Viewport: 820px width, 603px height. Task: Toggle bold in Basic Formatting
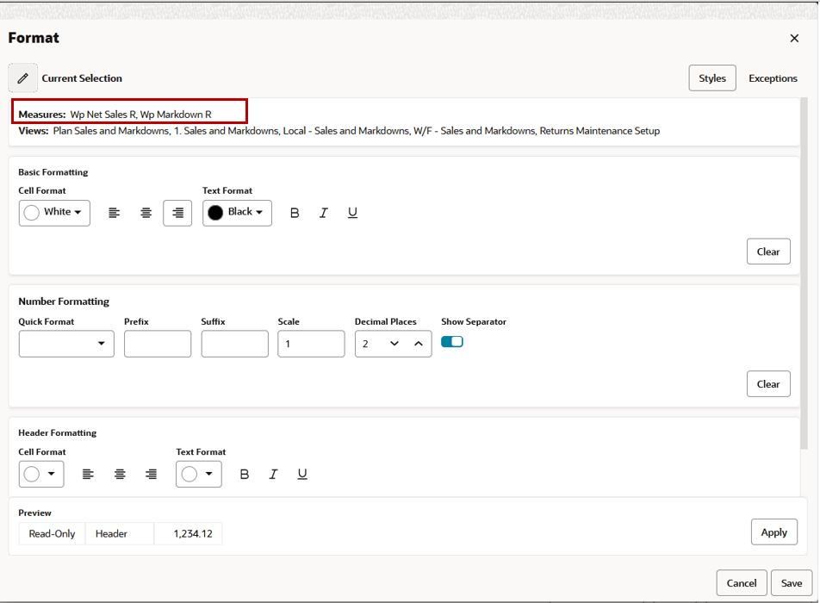tap(295, 213)
